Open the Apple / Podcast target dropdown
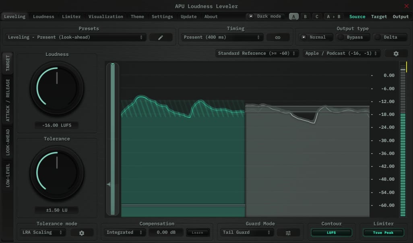Viewport: 413px width, 243px height. [341, 54]
